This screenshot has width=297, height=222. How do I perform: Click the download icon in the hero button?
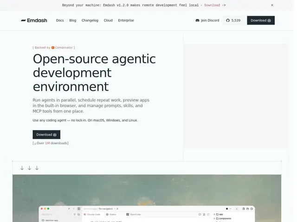click(55, 135)
